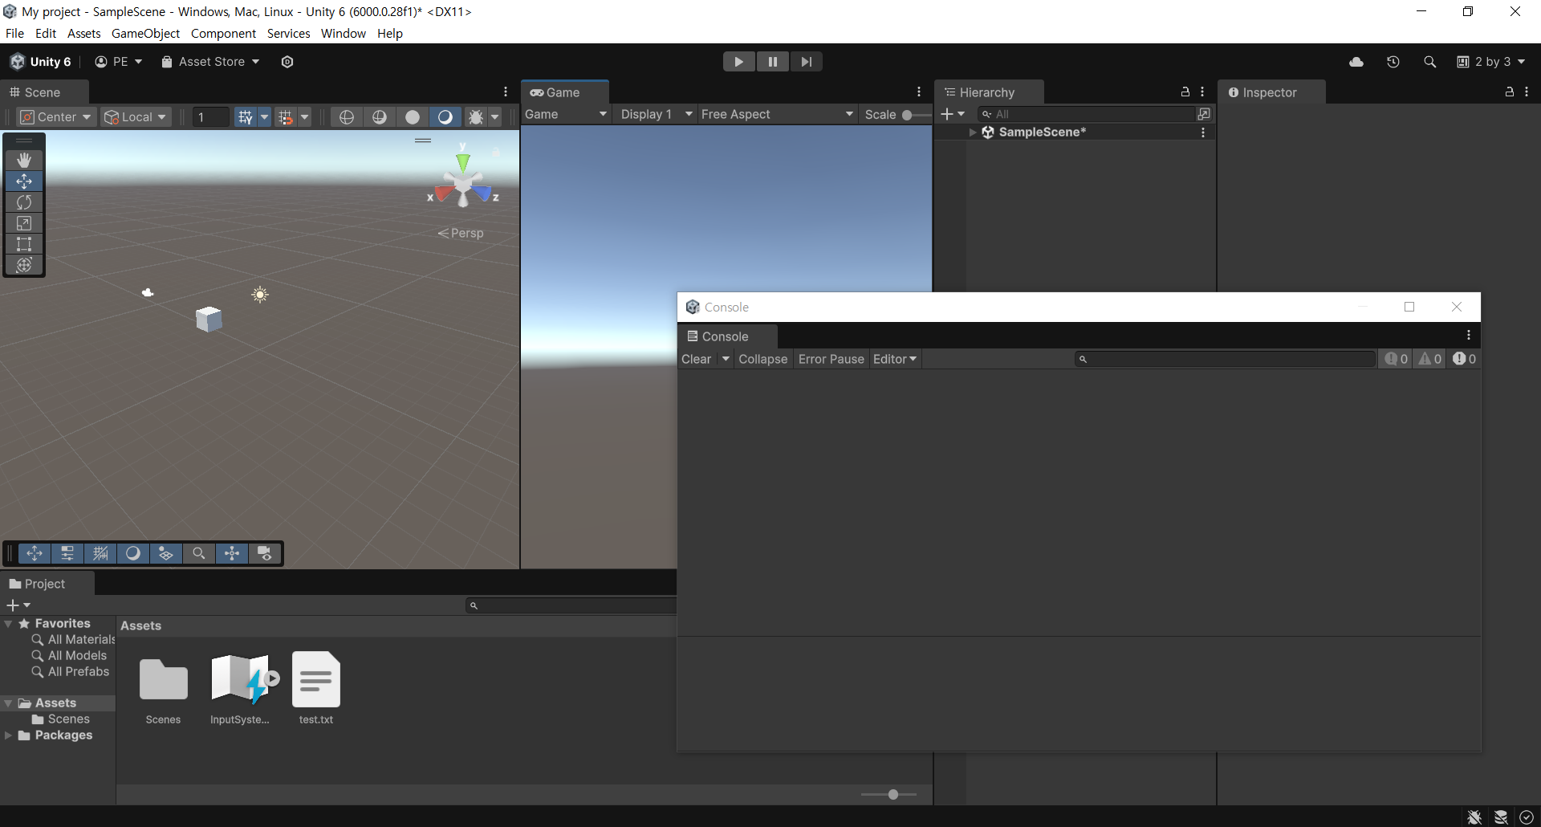Open grid snapping options dropdown arrow
This screenshot has height=827, width=1541.
(304, 117)
